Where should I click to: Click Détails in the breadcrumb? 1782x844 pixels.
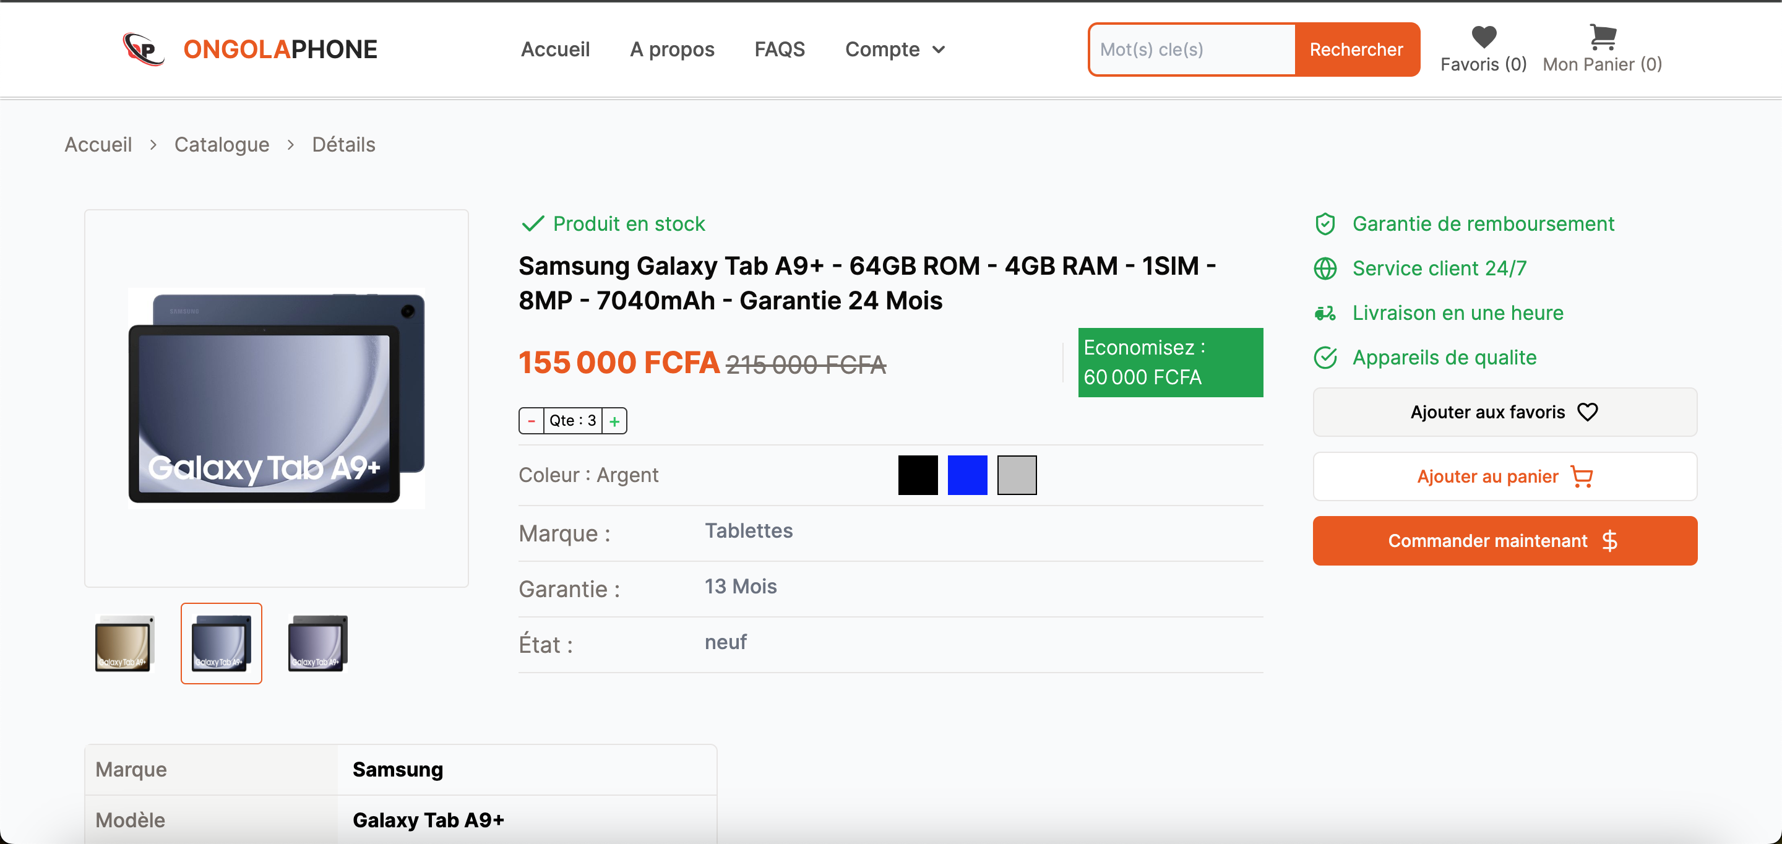click(343, 145)
